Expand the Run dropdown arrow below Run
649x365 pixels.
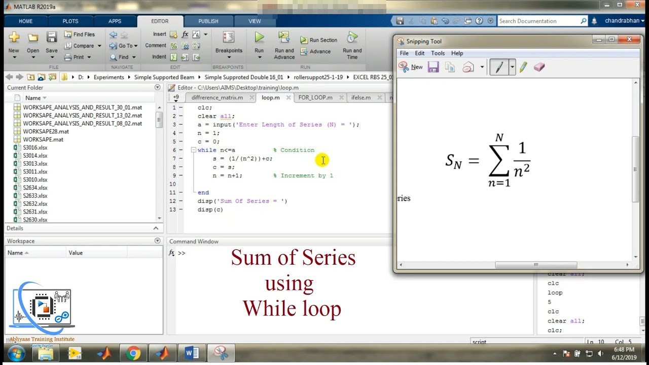259,57
